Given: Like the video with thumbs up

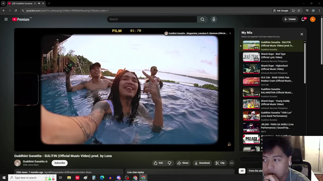Looking at the screenshot, I should [158, 163].
